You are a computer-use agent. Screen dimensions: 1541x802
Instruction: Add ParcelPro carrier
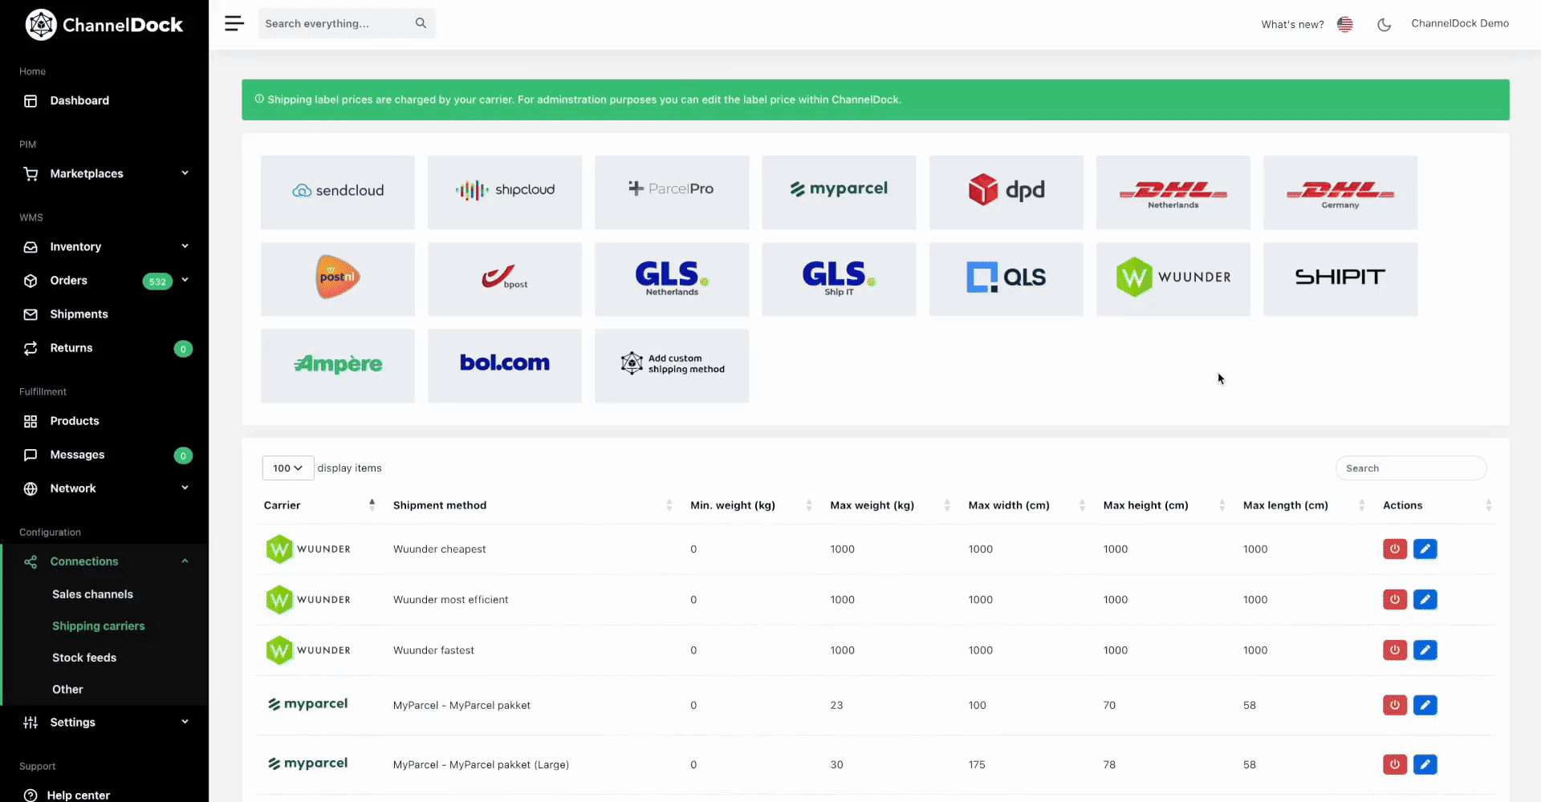(672, 192)
